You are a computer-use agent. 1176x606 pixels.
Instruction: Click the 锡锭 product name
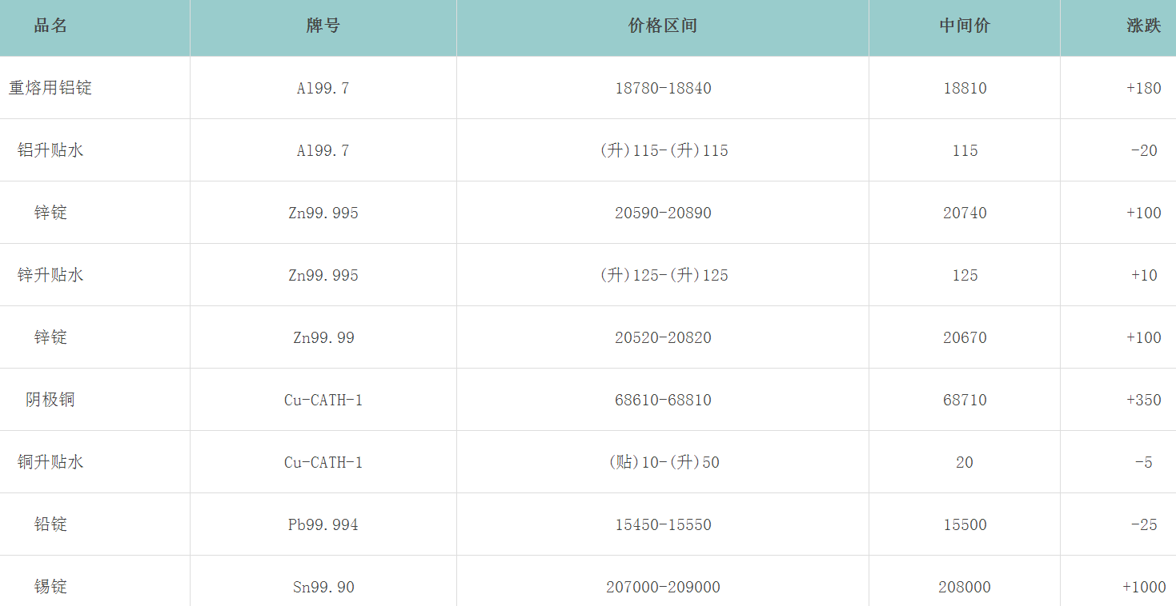coord(50,587)
